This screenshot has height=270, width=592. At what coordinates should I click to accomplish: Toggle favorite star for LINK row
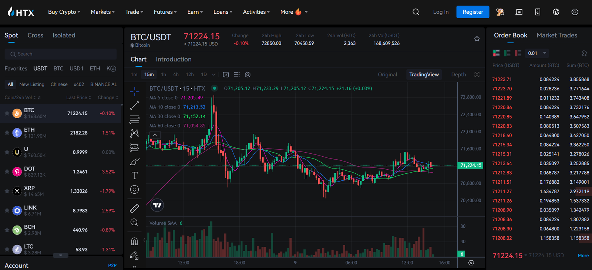tap(7, 210)
